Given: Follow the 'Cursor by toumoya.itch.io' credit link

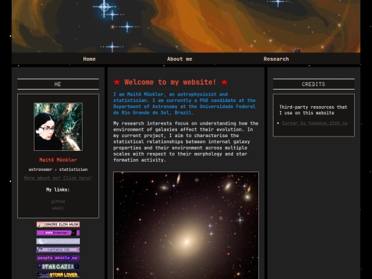Looking at the screenshot, I should click(315, 123).
